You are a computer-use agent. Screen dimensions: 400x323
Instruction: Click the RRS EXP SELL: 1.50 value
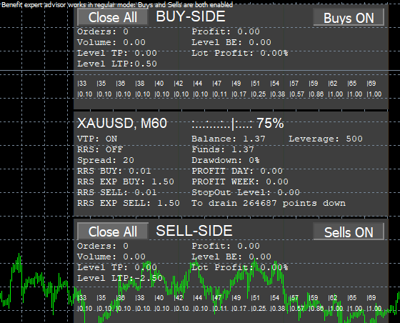tap(129, 203)
